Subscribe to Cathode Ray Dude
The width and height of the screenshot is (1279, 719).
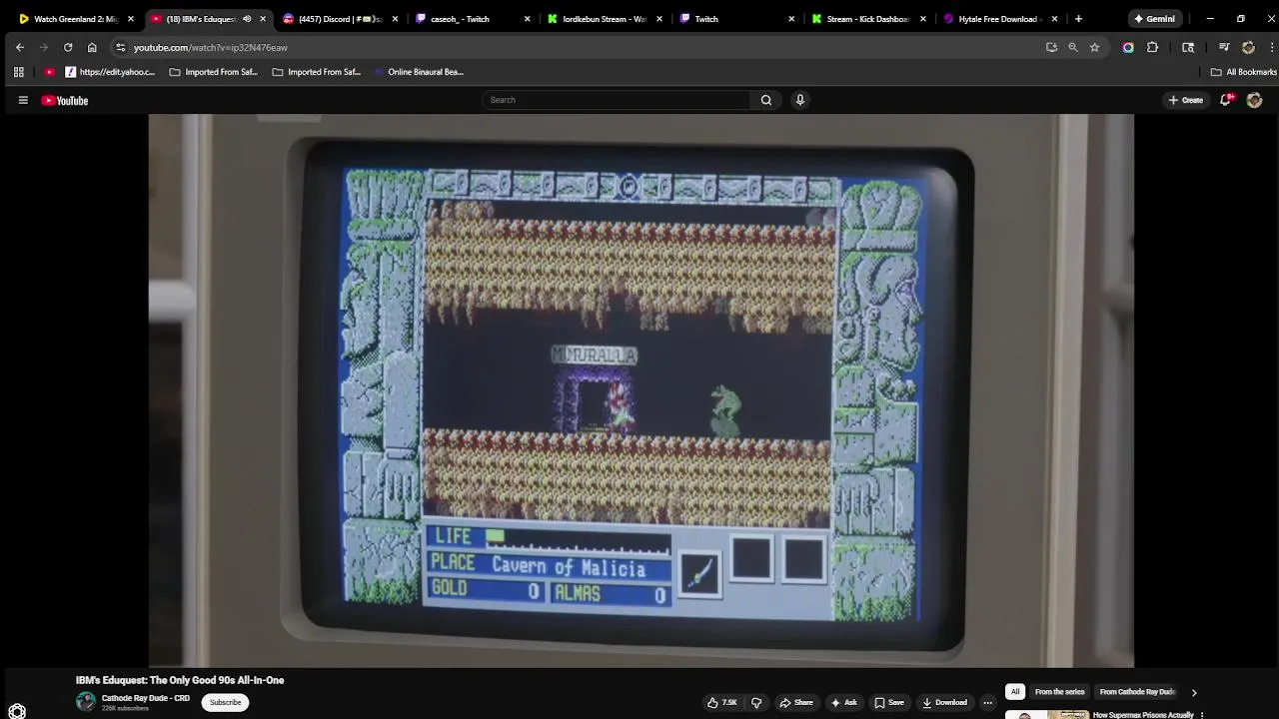[225, 702]
